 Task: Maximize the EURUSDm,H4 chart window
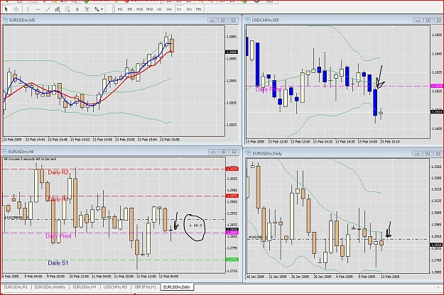tap(223, 152)
